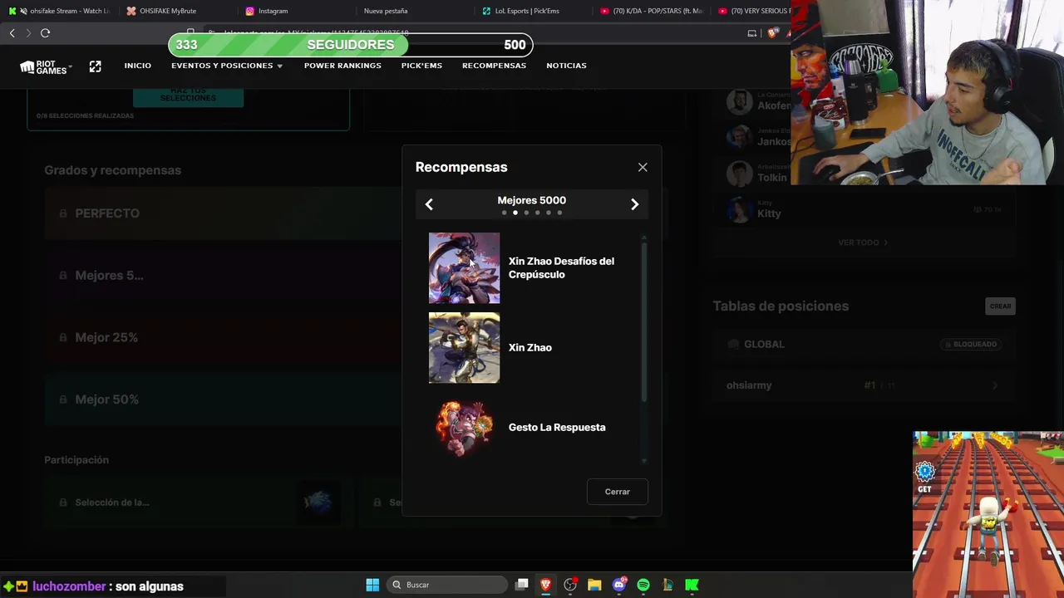Click the picture-in-picture icon in toolbar
Viewport: 1064px width, 598px height.
[752, 33]
